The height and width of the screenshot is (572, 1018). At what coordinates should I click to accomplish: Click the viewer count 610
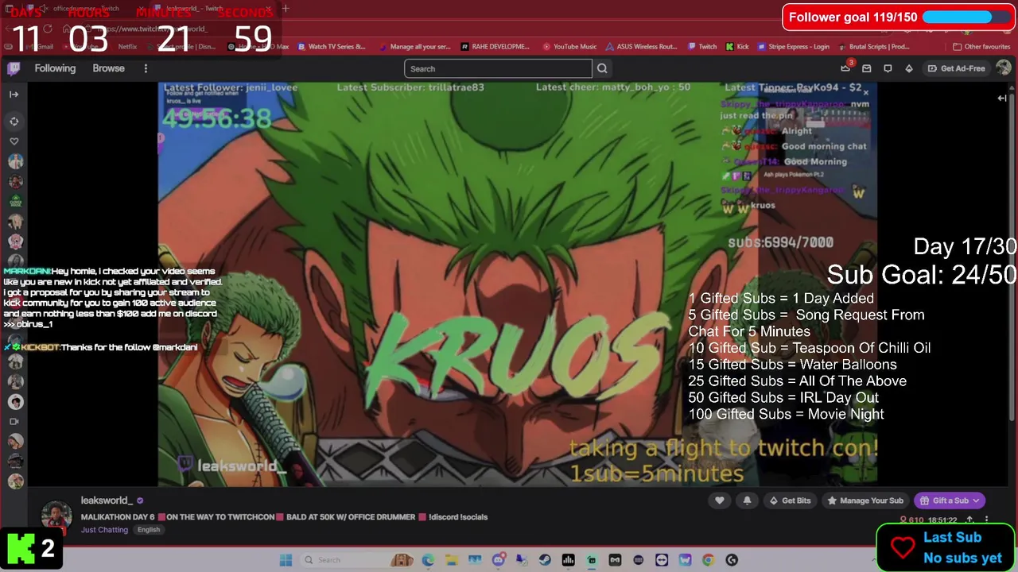(x=911, y=520)
